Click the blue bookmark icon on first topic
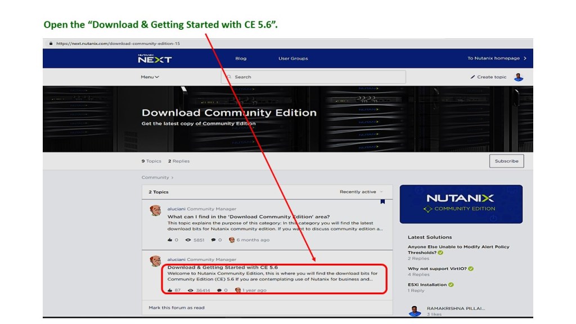 [x=382, y=201]
